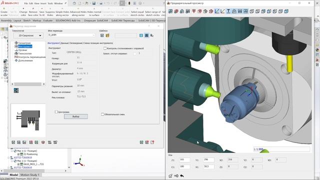Viewport: 320px width, 180px height.
Task: Click the first machine view icon in preview toolbar
Action: point(170,11)
